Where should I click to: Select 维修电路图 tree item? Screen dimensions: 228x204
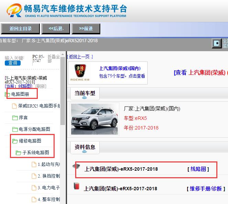tap(30, 141)
